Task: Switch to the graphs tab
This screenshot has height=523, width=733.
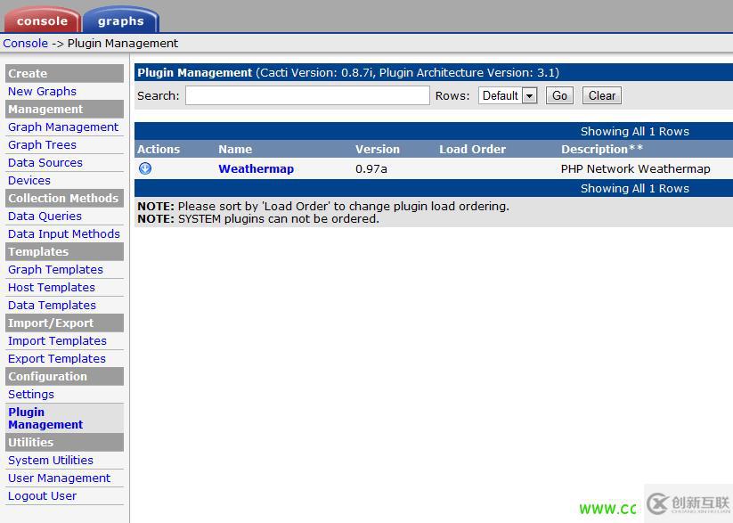Action: (121, 21)
